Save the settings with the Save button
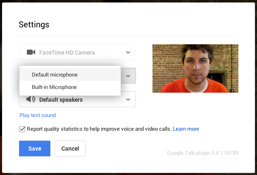This screenshot has height=175, width=257. pos(35,149)
